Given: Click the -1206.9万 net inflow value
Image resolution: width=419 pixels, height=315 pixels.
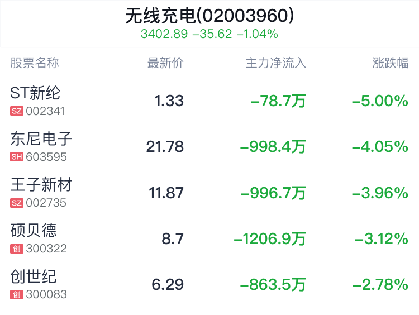Looking at the screenshot, I should [270, 239].
